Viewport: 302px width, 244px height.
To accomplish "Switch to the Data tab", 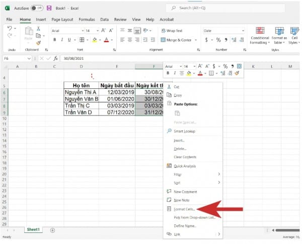I will coord(104,20).
